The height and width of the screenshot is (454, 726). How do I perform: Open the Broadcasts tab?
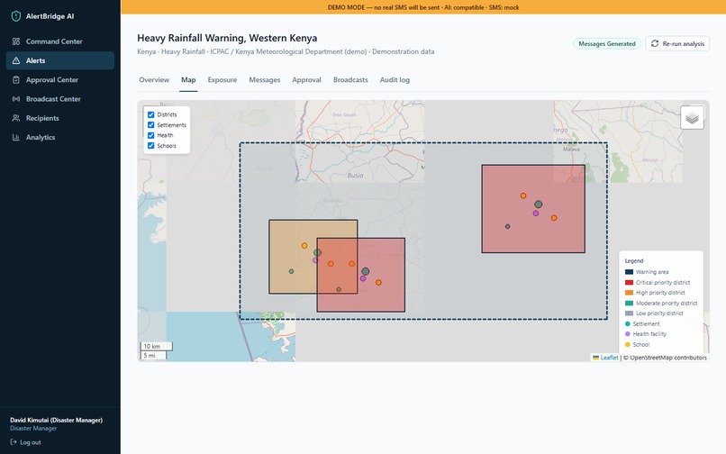(x=350, y=79)
